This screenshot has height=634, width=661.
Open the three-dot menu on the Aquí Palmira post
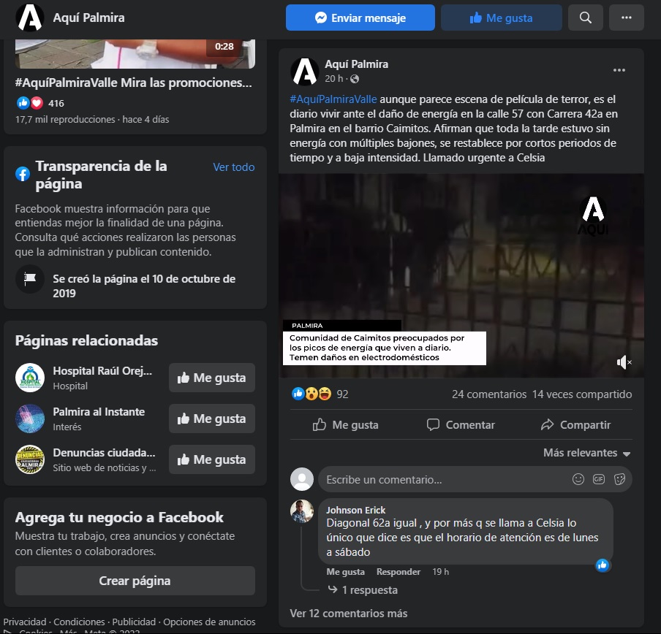[619, 70]
